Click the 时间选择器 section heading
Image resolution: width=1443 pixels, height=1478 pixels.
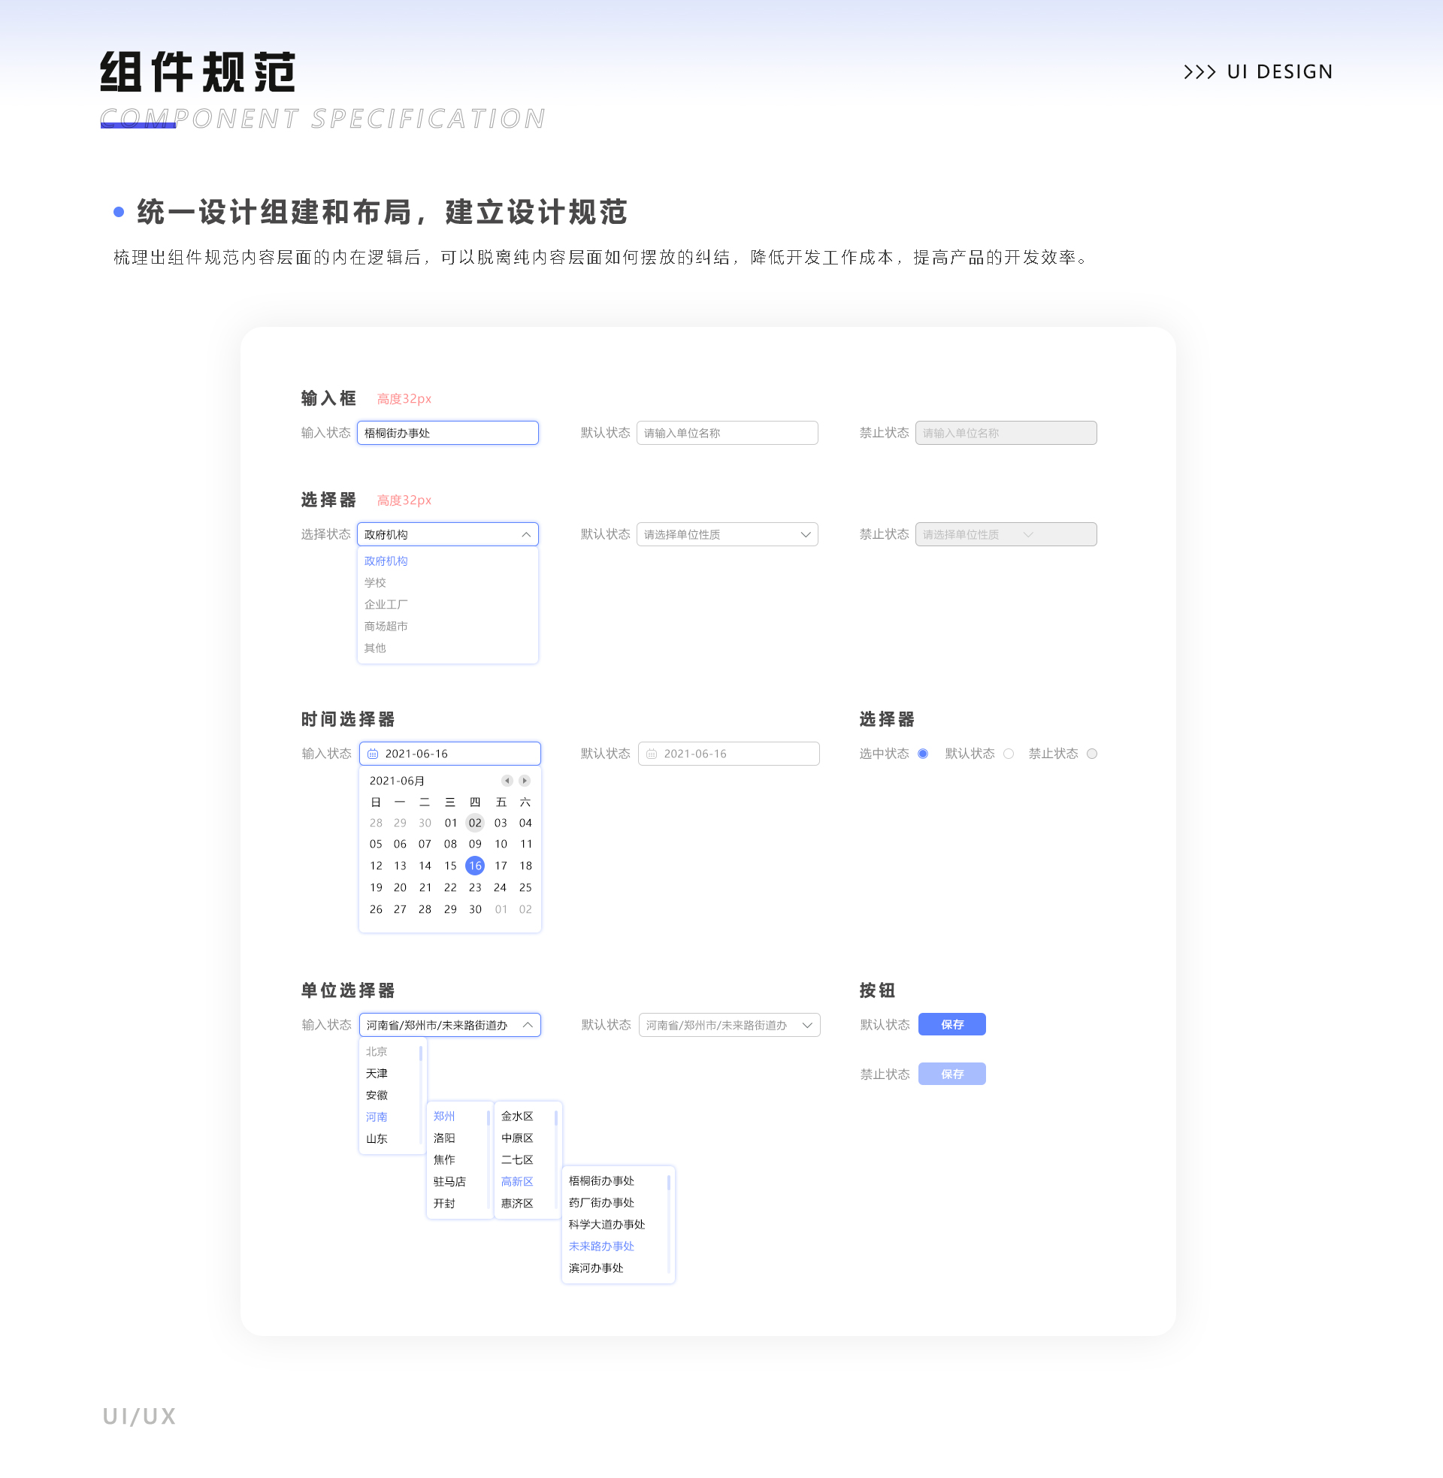348,720
